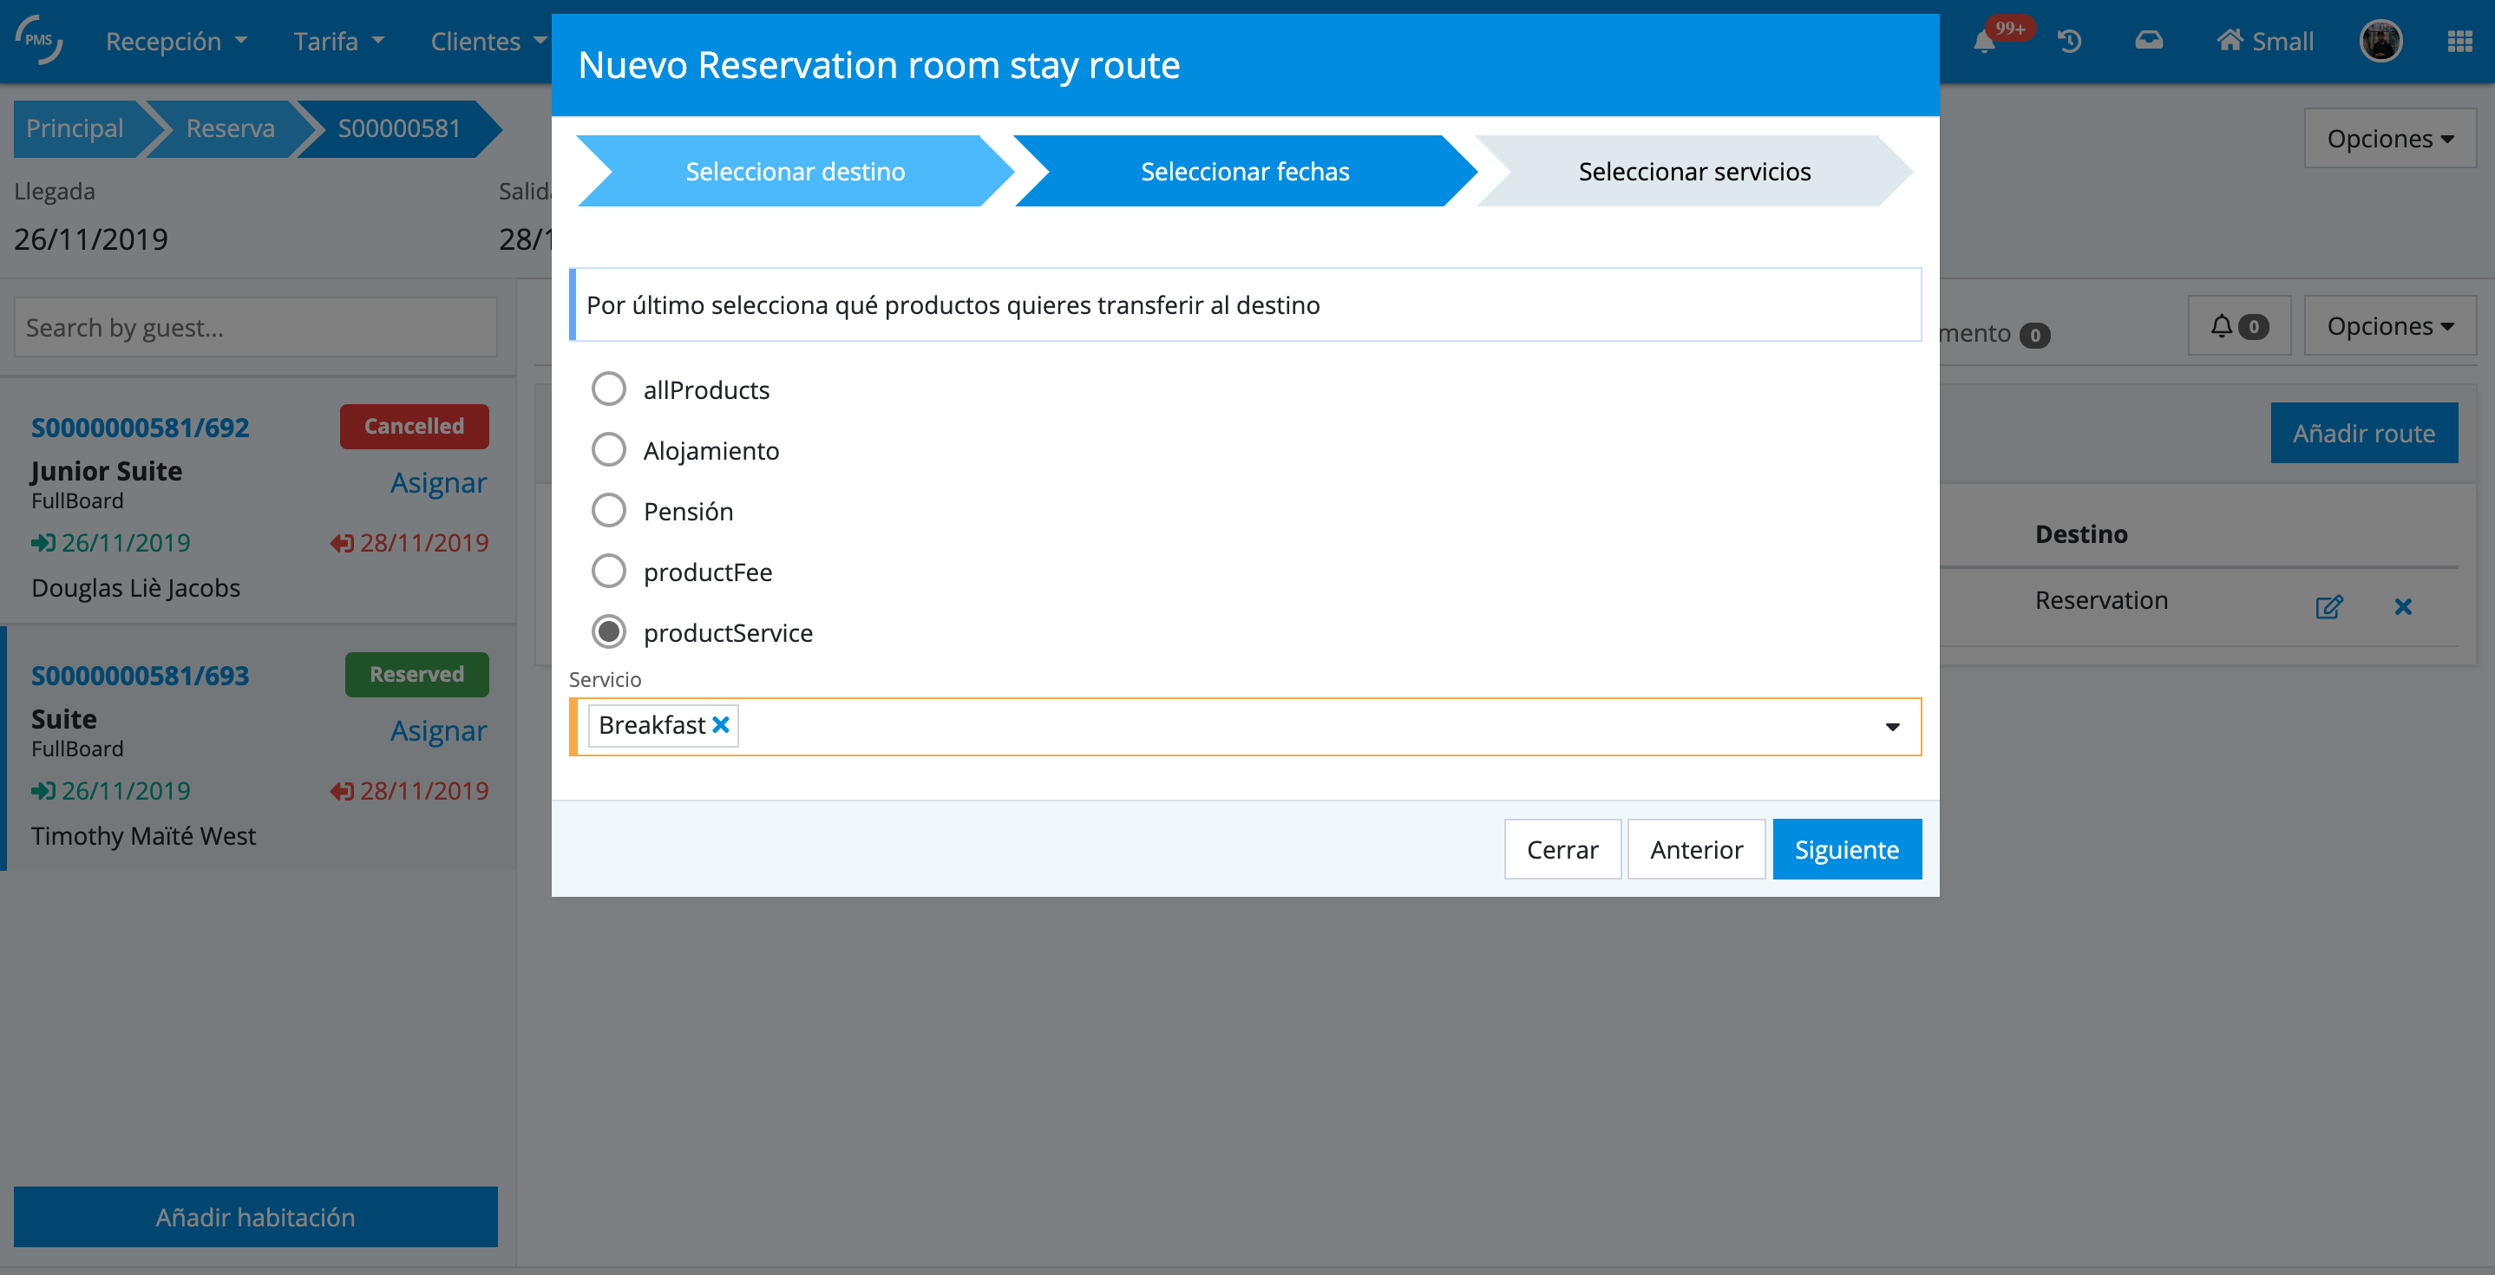
Task: Open the Tarifa menu
Action: 339,42
